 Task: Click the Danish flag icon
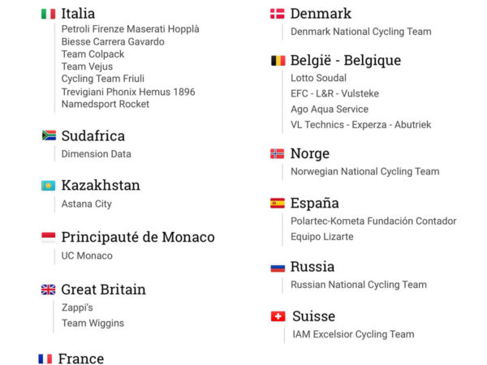278,14
